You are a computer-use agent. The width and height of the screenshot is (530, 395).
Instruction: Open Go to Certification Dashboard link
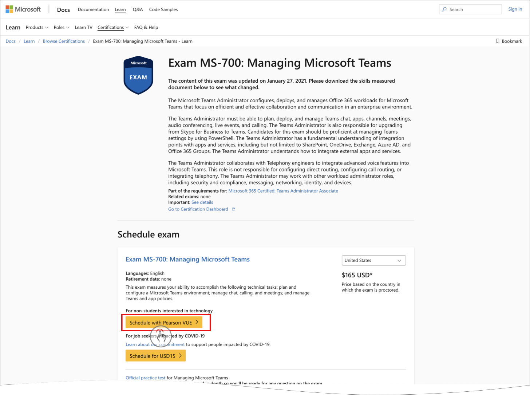(198, 209)
